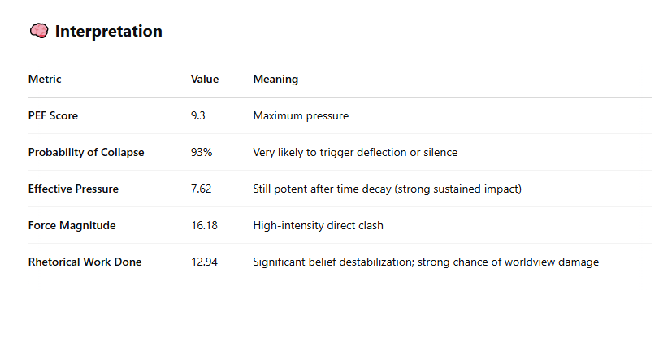Select the Interpretation heading text
The image size is (659, 338).
pos(108,31)
